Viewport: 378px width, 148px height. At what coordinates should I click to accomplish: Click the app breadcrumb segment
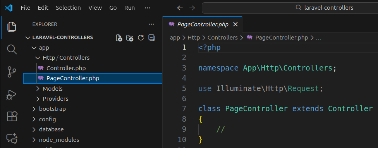click(175, 38)
